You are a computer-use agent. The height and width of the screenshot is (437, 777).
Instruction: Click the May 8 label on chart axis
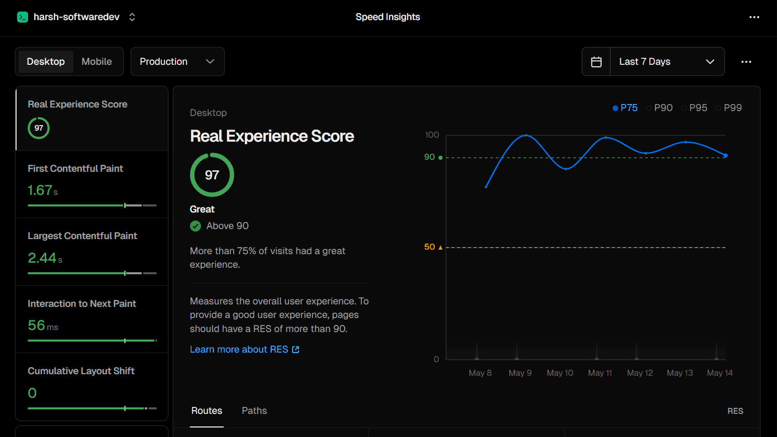pyautogui.click(x=480, y=373)
